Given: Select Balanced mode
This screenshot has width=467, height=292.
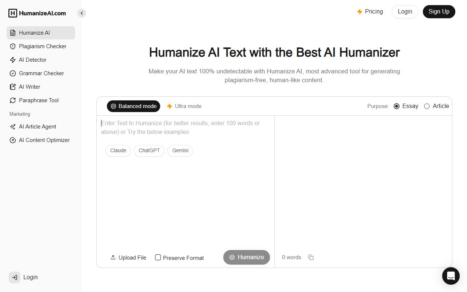Looking at the screenshot, I should pyautogui.click(x=134, y=106).
